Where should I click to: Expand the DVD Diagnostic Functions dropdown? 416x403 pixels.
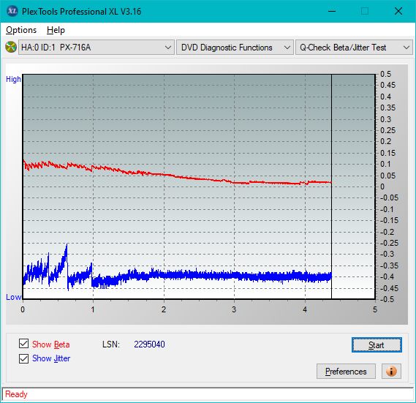(235, 48)
